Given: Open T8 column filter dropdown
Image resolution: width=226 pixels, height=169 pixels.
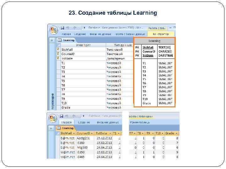Looking at the screenshot, I should [143, 134].
